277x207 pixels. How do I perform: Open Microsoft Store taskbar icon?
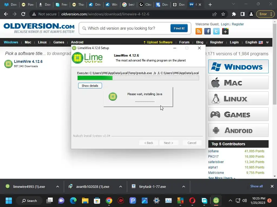coord(97,201)
